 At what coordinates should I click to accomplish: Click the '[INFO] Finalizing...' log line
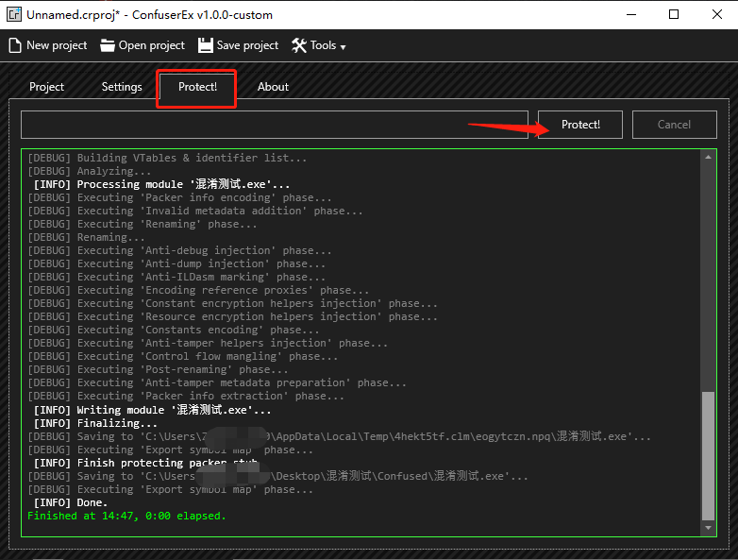click(x=95, y=423)
